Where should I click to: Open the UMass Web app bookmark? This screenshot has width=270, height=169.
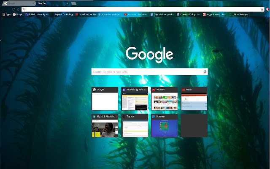tap(238, 14)
